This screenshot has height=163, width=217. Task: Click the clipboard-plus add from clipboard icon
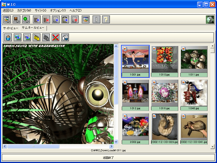pyautogui.click(x=65, y=19)
